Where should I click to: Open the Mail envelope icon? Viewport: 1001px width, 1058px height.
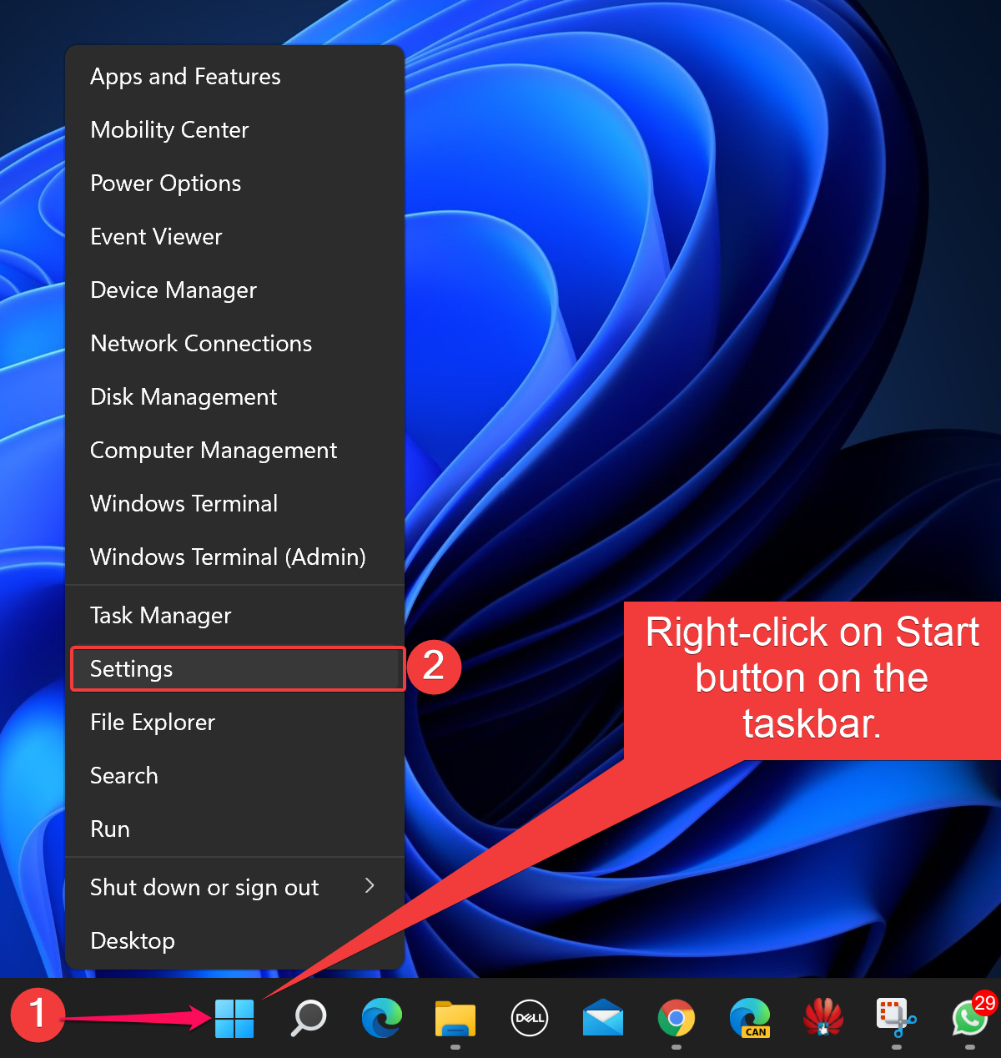click(603, 1019)
